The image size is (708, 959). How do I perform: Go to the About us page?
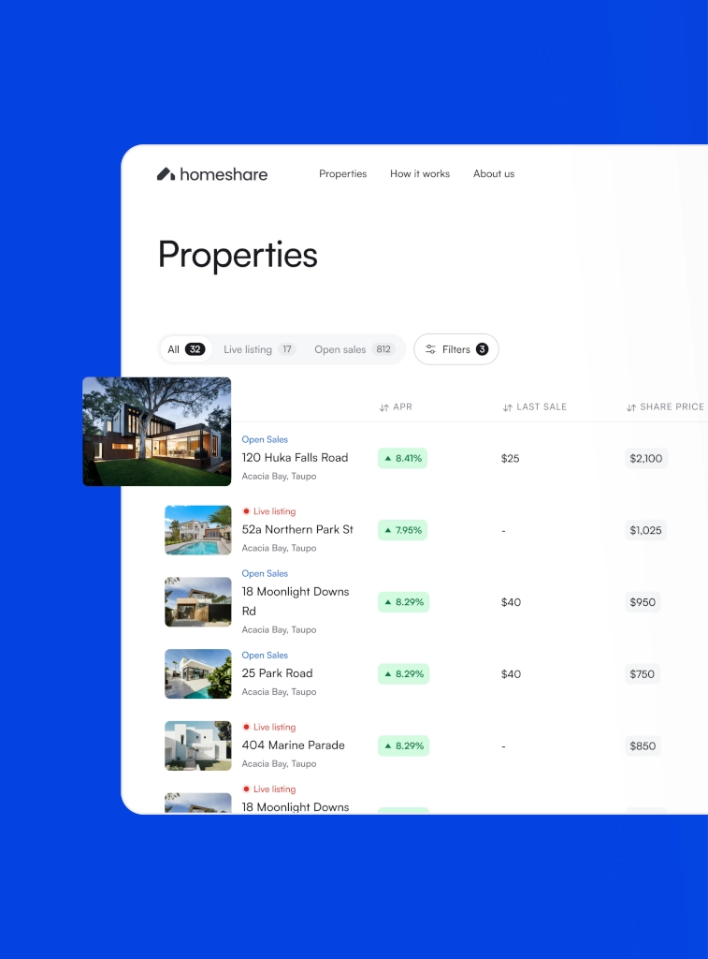click(x=494, y=173)
